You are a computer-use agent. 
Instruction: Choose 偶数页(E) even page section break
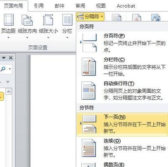[x=122, y=164]
